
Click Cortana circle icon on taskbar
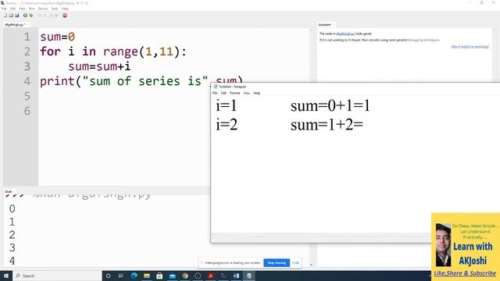point(108,276)
